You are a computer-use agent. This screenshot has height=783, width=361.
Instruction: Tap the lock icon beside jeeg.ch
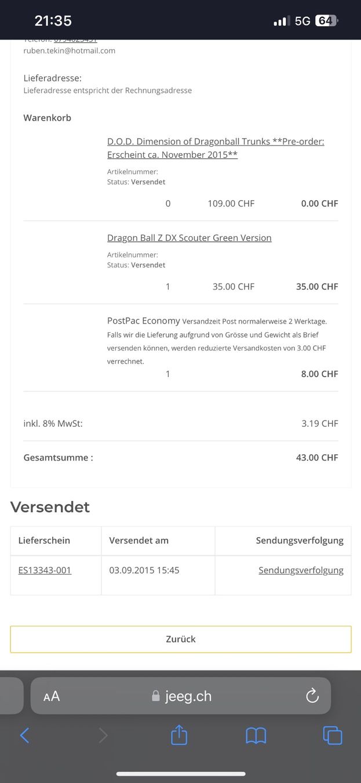click(155, 696)
